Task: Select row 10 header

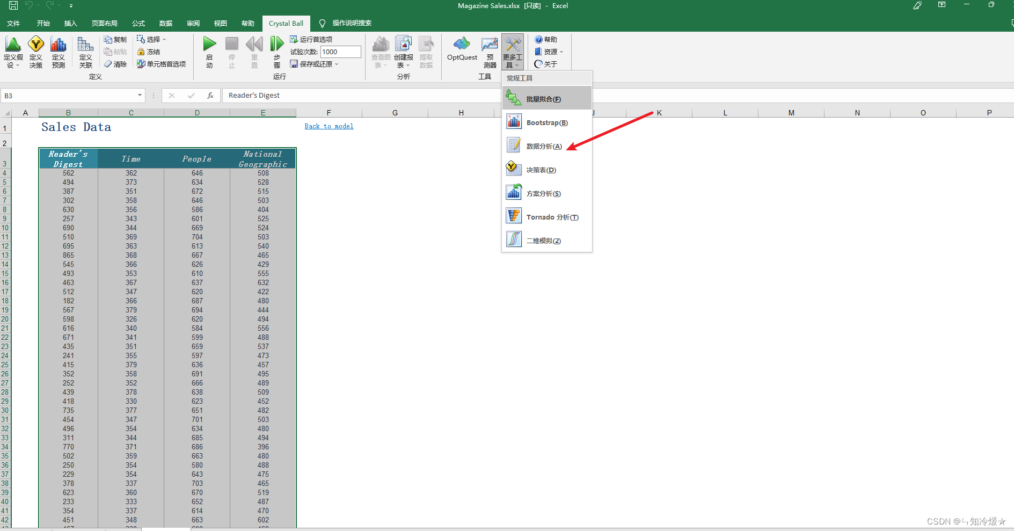Action: [5, 228]
